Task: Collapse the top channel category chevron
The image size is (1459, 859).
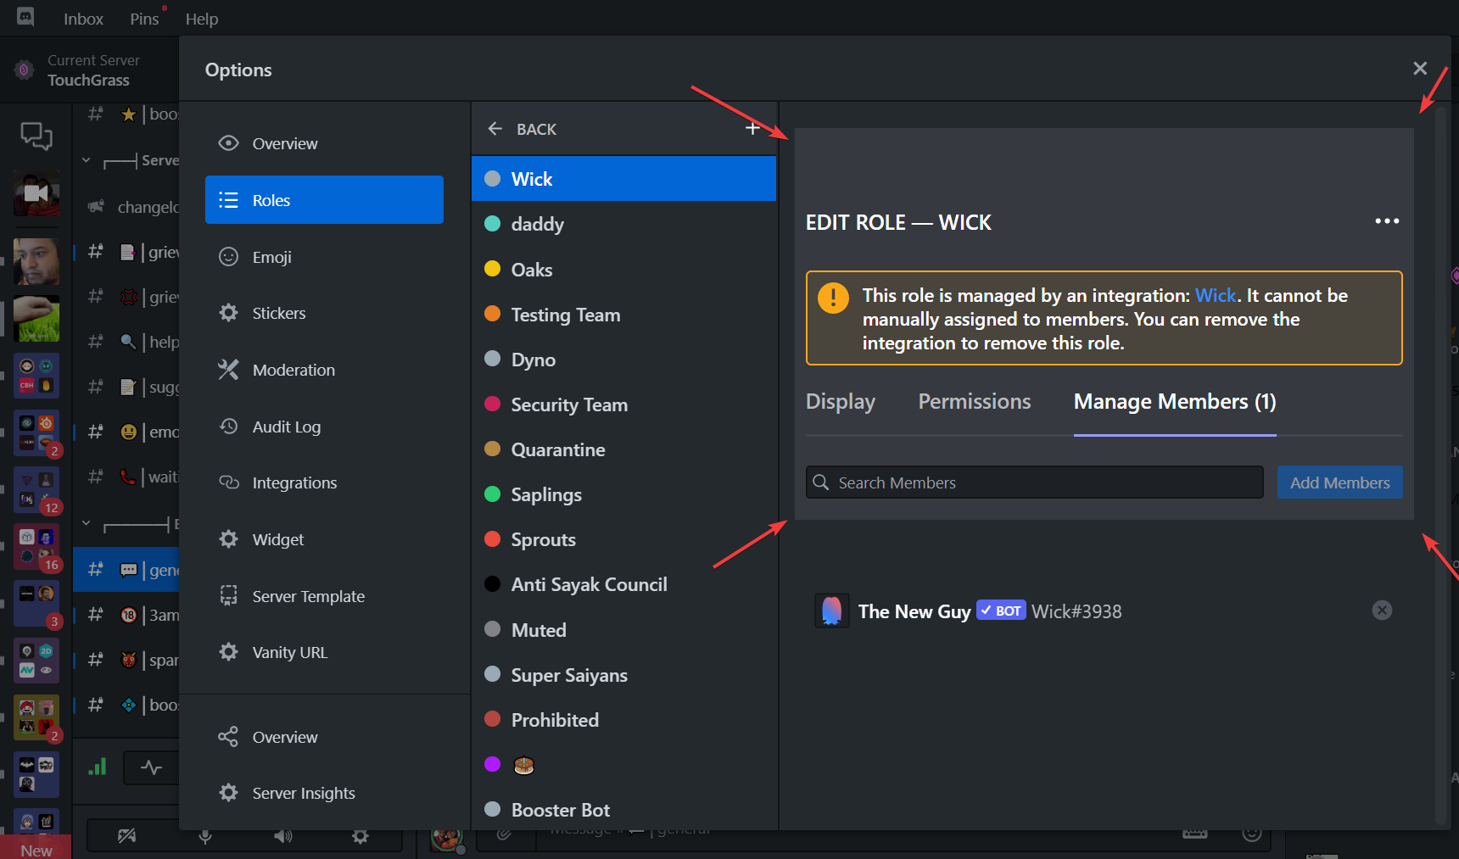Action: tap(86, 159)
